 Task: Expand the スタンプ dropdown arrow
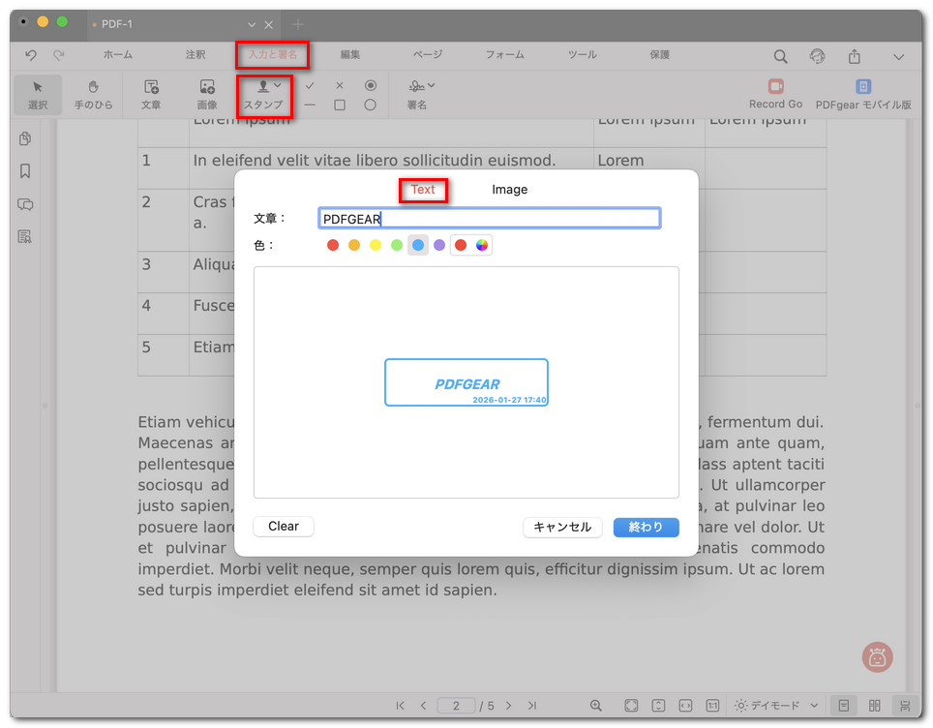tap(278, 86)
